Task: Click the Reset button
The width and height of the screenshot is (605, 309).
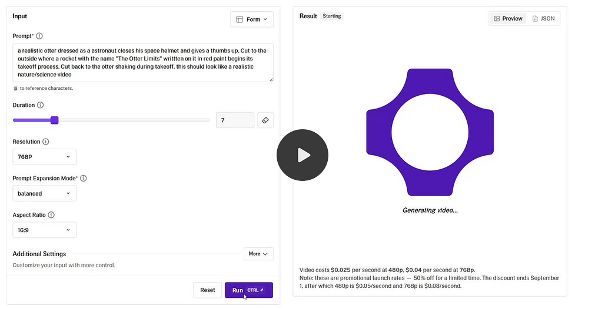Action: click(x=208, y=290)
